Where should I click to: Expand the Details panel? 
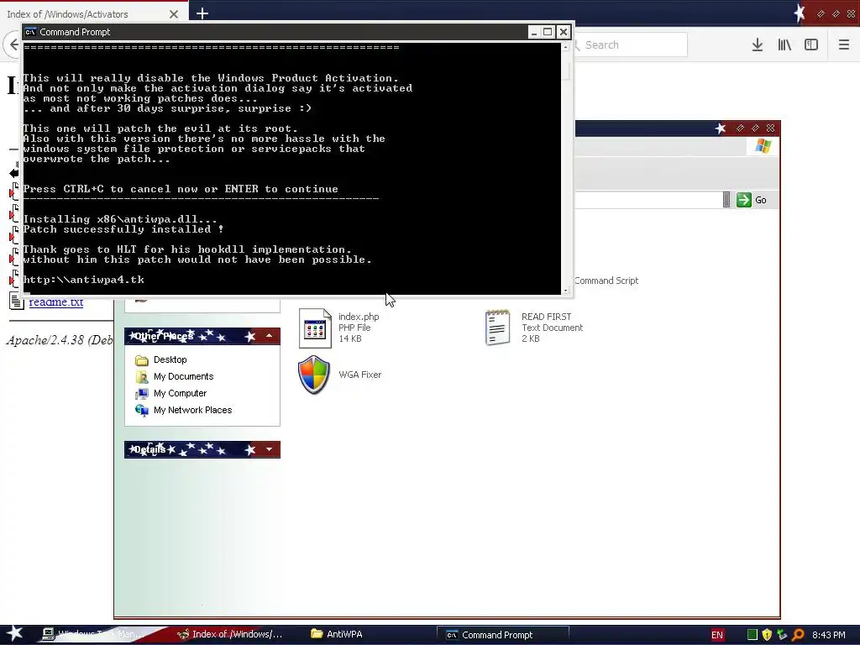point(269,450)
